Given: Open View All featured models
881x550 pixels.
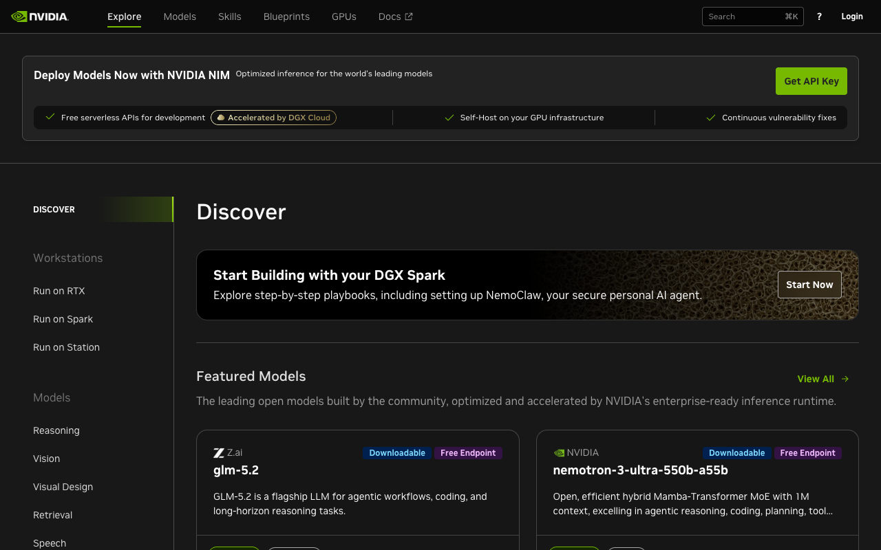Looking at the screenshot, I should point(823,379).
